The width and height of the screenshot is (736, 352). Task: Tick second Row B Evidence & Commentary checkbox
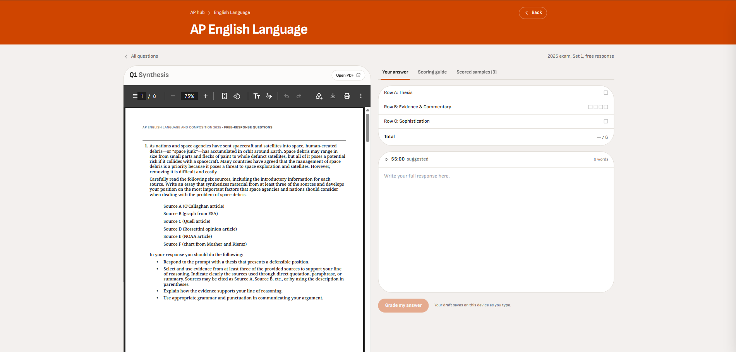[595, 107]
